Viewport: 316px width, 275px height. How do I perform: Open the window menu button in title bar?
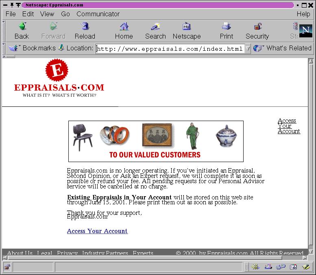point(5,5)
